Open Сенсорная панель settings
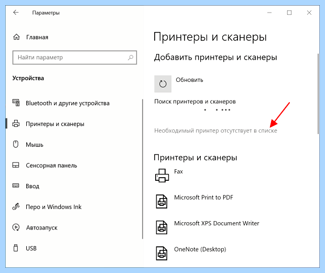 pyautogui.click(x=51, y=165)
